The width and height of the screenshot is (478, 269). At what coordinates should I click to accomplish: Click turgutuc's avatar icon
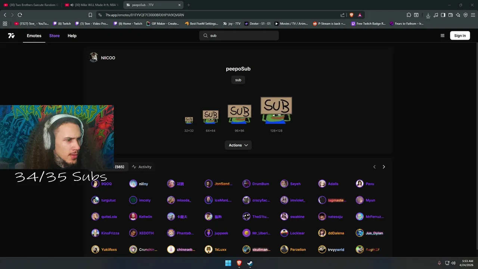click(95, 200)
